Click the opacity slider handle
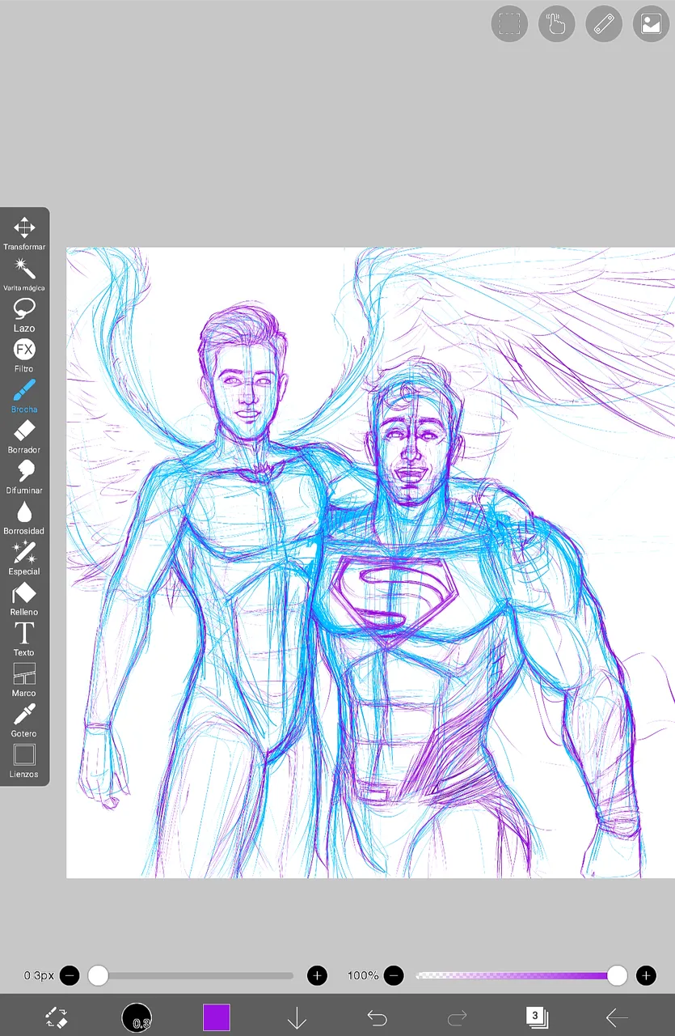 click(618, 975)
